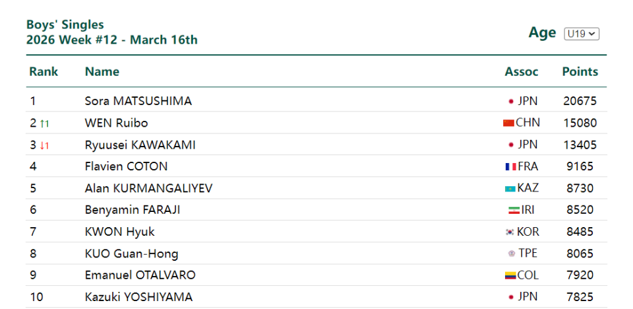Click the Rank column header
633x309 pixels.
tap(44, 72)
